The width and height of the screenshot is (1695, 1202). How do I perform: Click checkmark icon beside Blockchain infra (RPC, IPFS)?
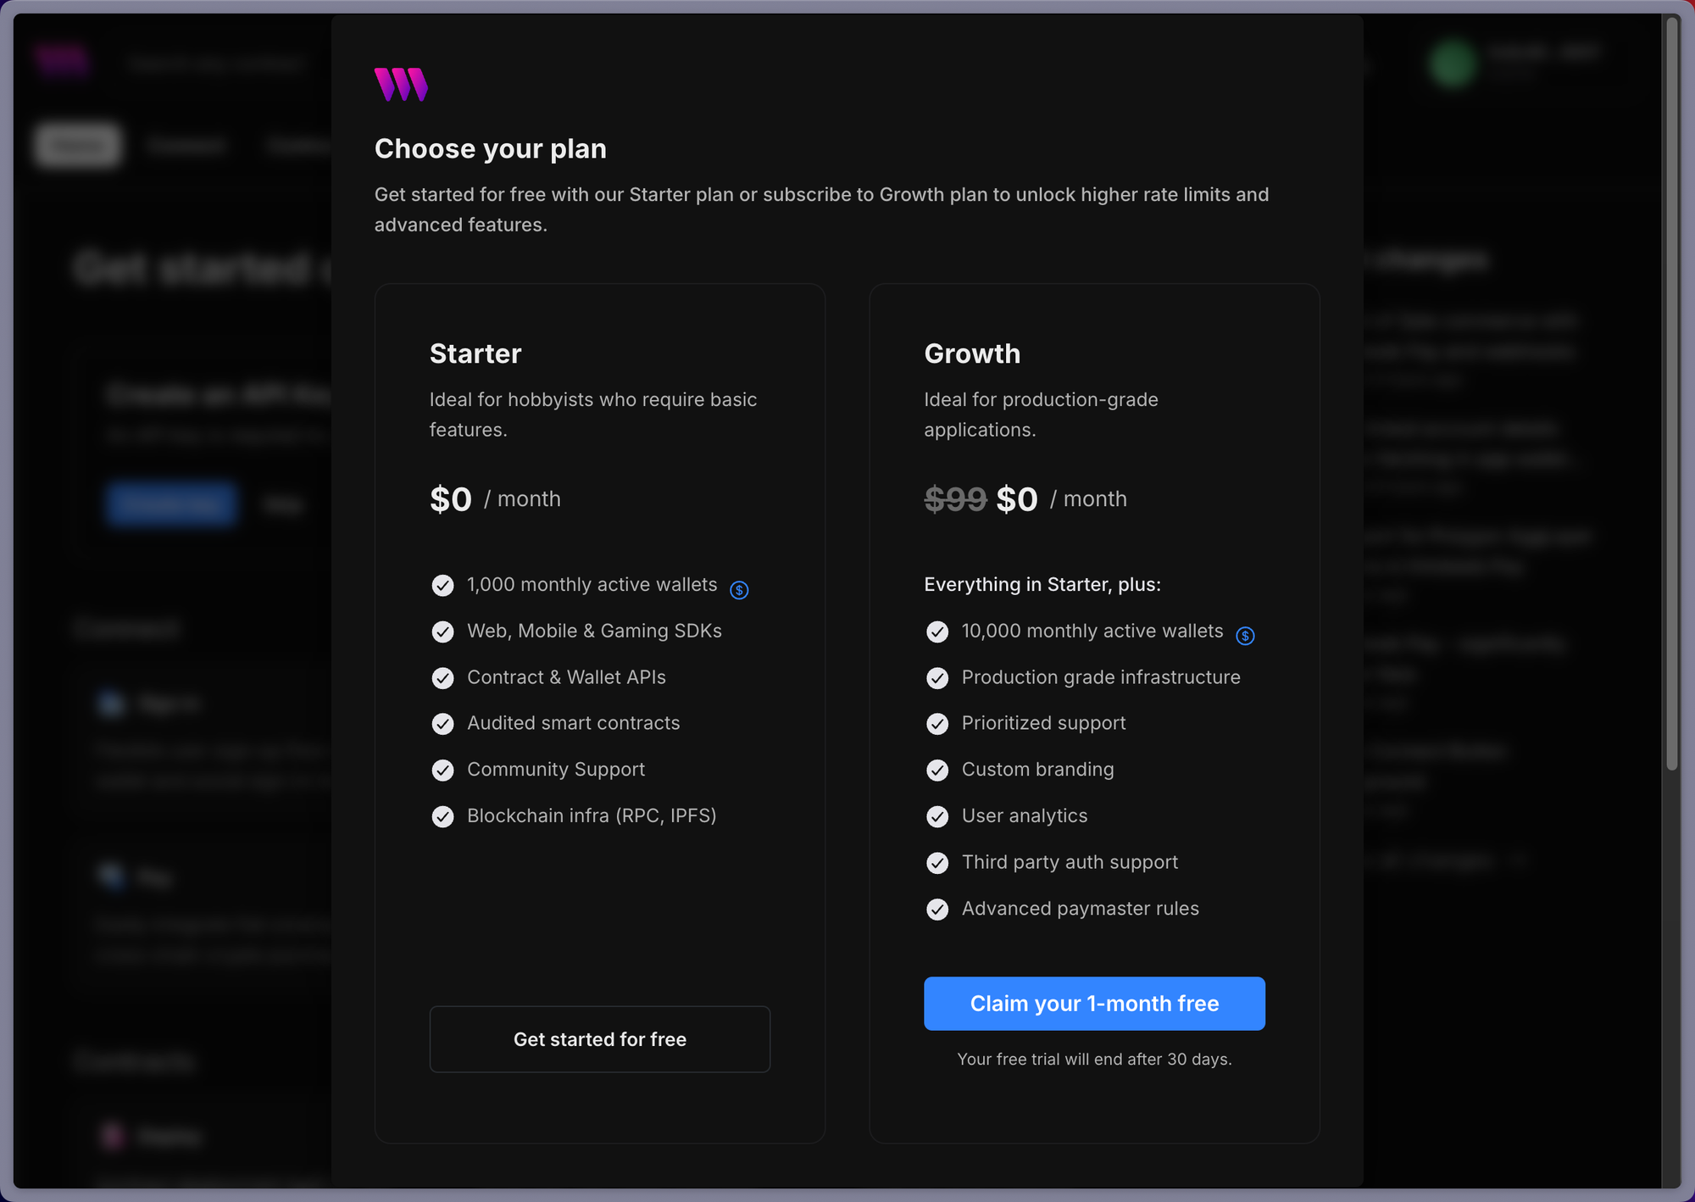pyautogui.click(x=442, y=816)
